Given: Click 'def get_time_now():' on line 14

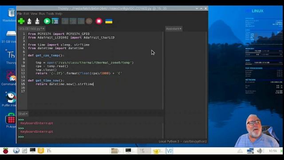Looking at the screenshot, I should point(46,80).
